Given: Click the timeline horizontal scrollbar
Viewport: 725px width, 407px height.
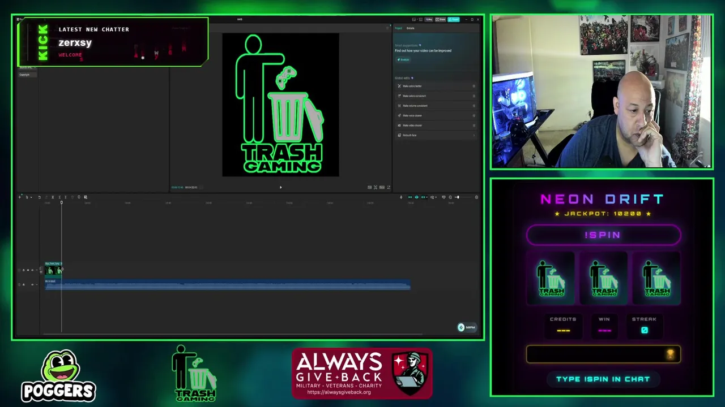Looking at the screenshot, I should pos(233,335).
